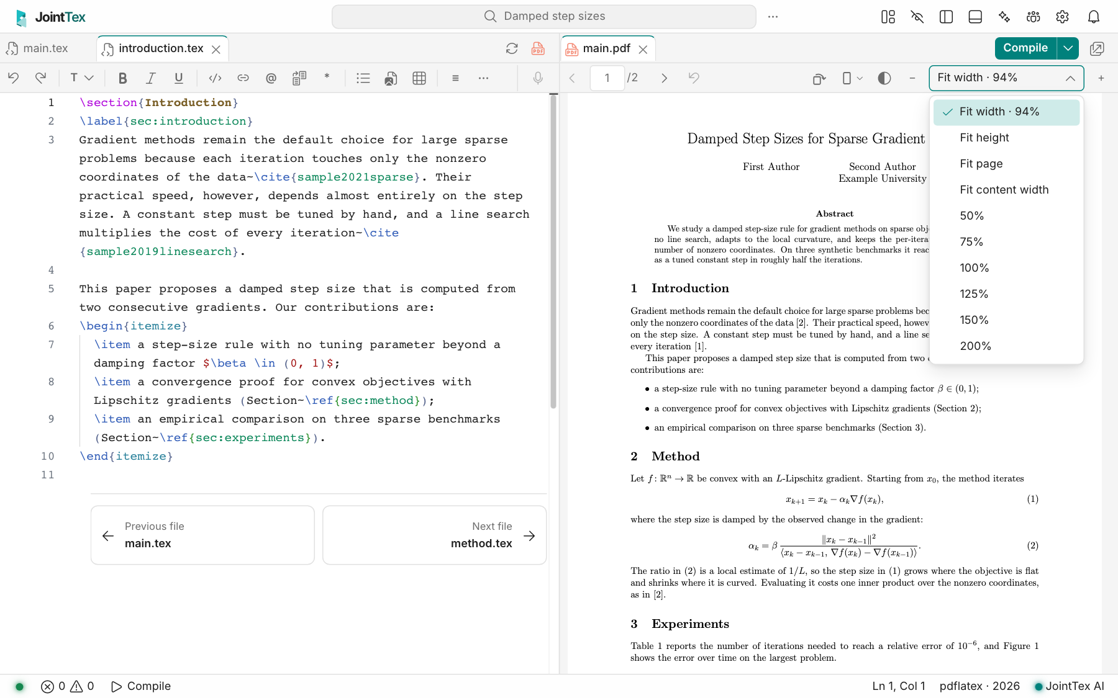Image resolution: width=1118 pixels, height=698 pixels.
Task: Show more editor toolbar options
Action: (483, 78)
